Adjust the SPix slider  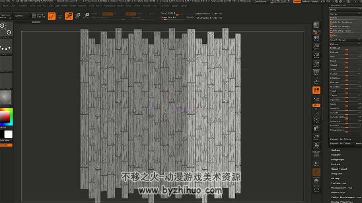316,32
